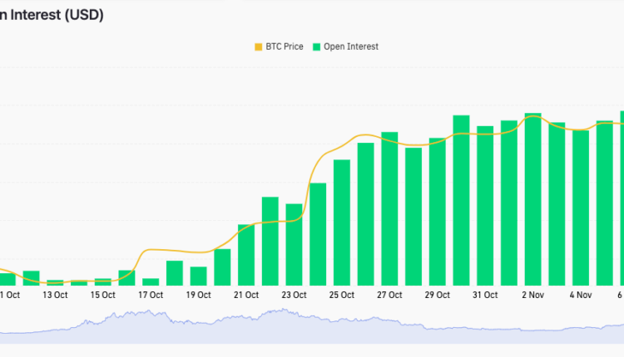Image resolution: width=624 pixels, height=357 pixels.
Task: Click the 29 Oct Open Interest bar
Action: tap(438, 212)
